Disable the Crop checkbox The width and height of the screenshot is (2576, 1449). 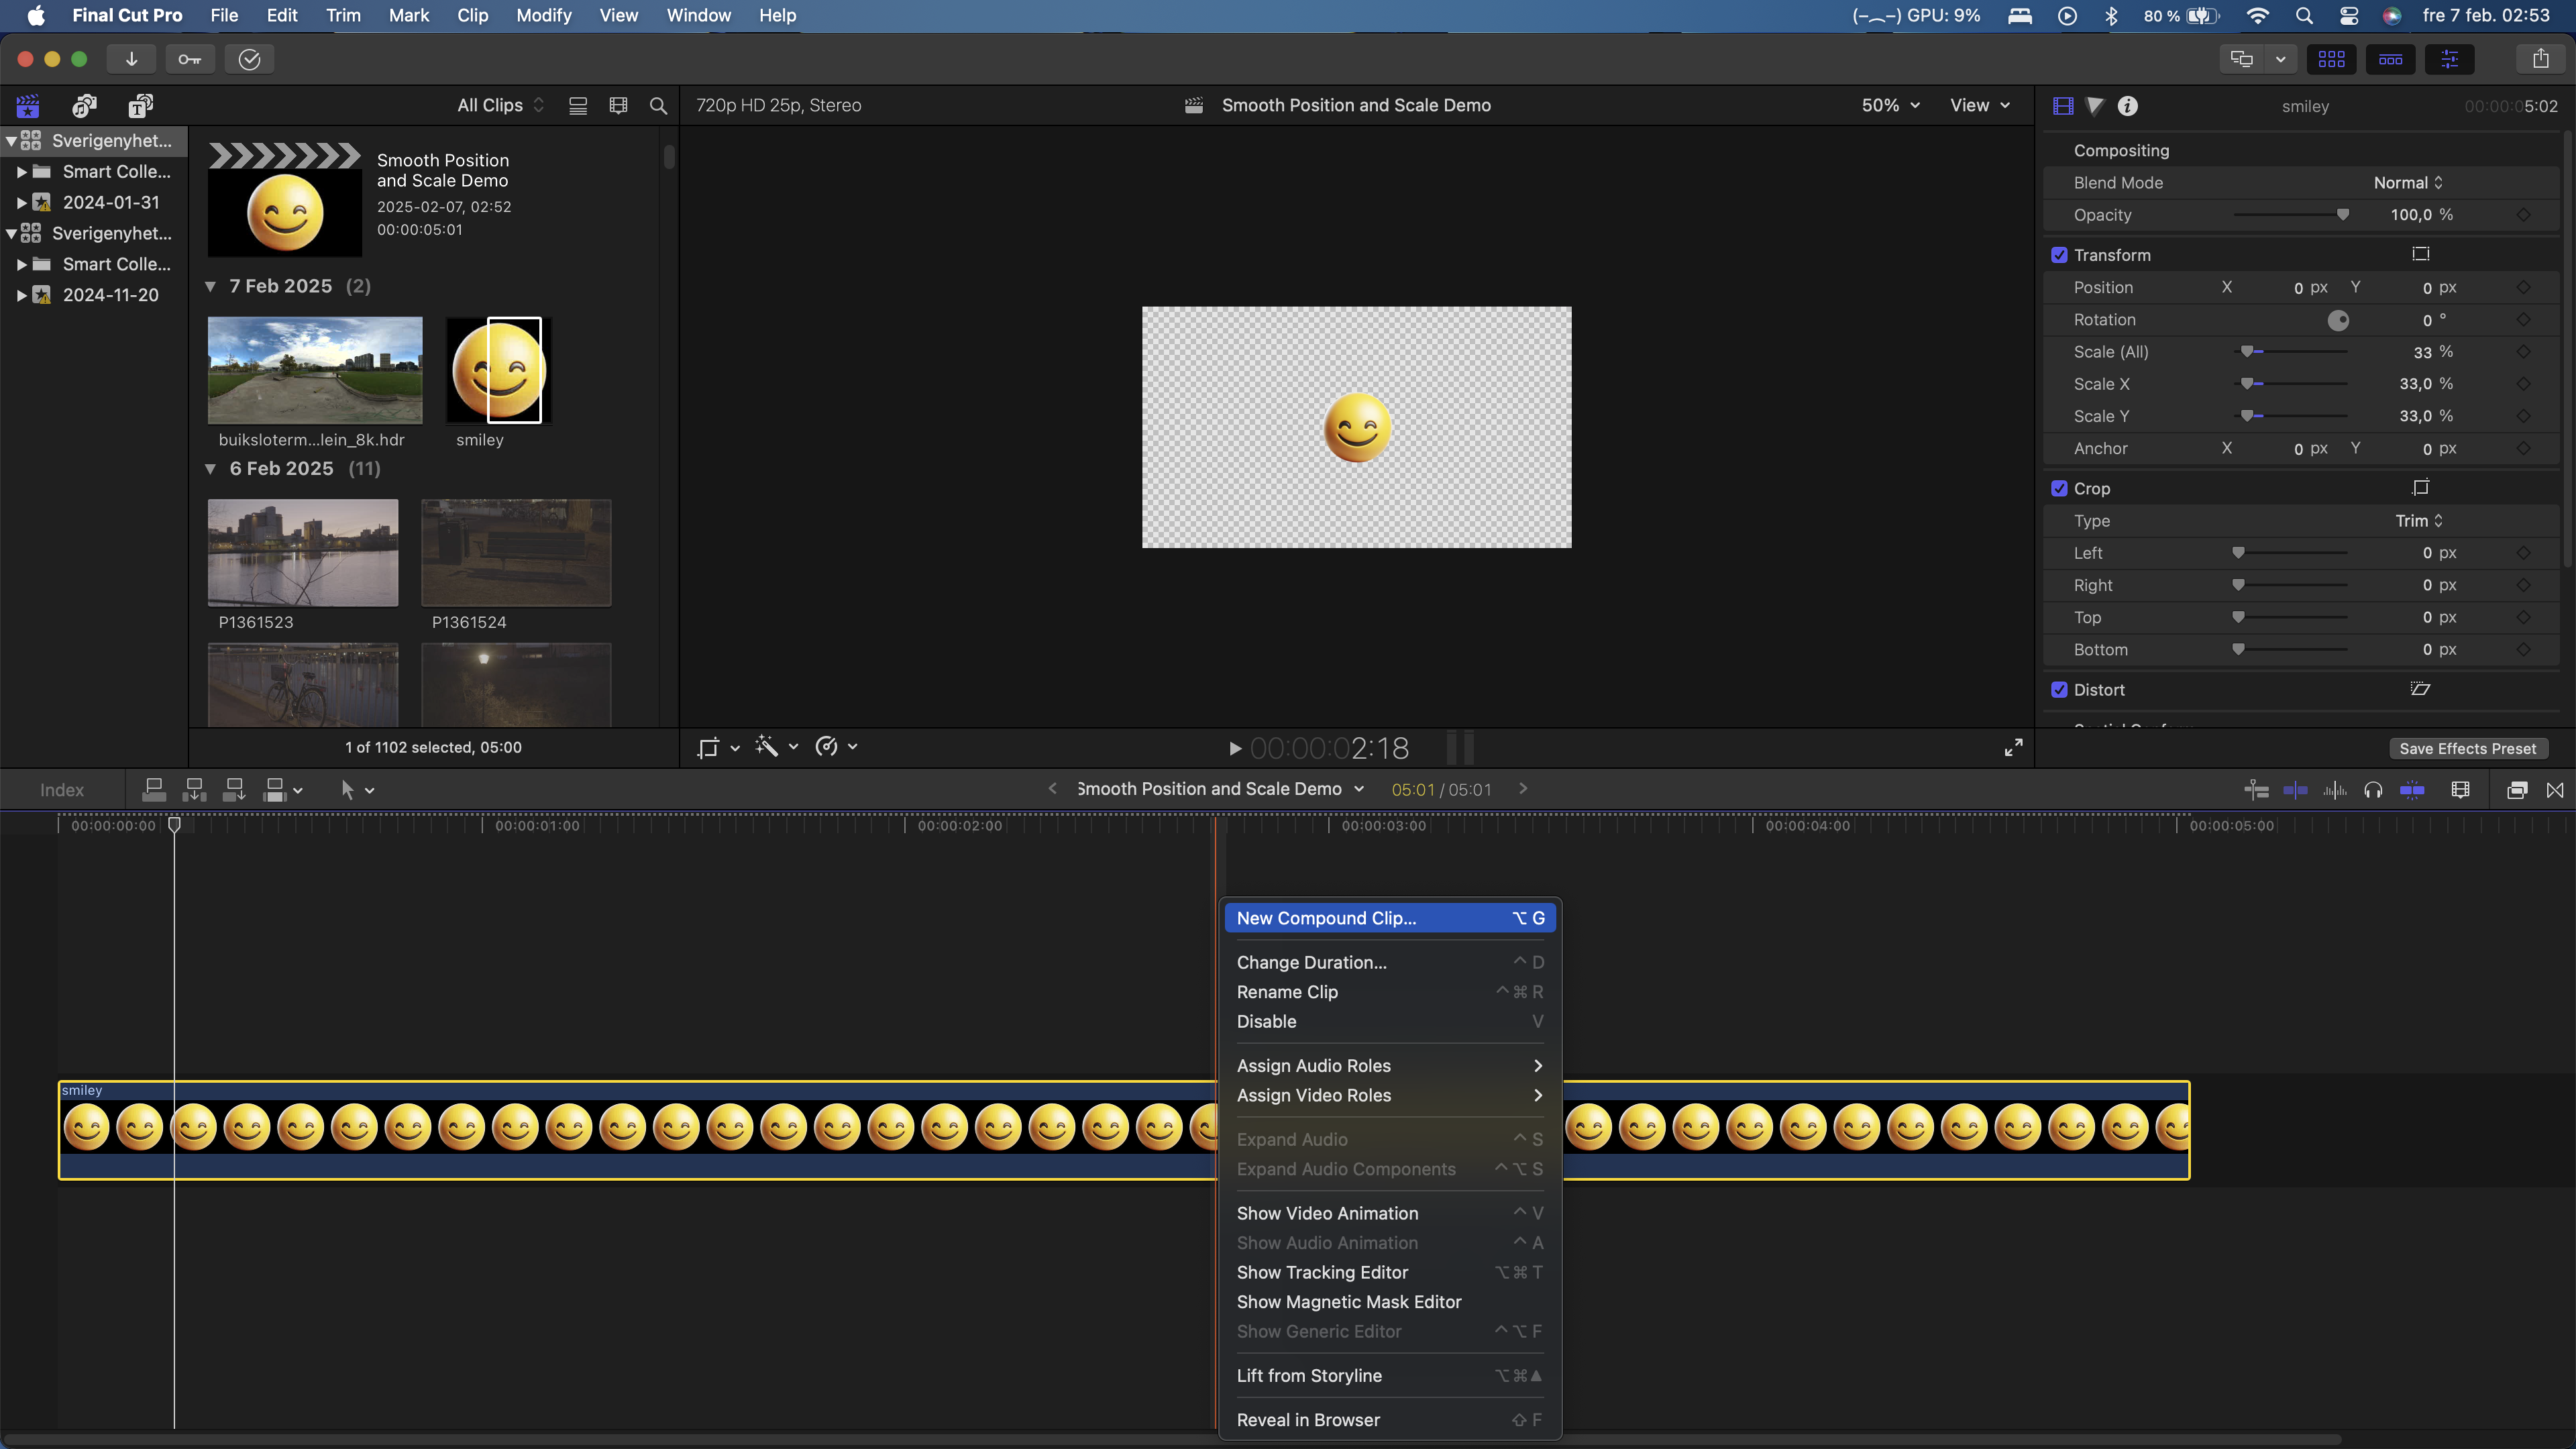point(2059,488)
